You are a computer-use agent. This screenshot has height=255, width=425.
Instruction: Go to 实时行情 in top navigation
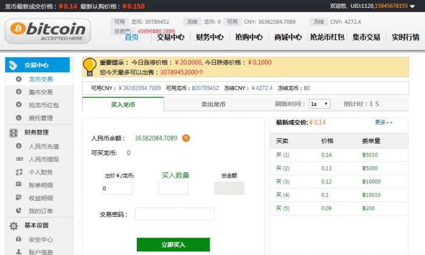[x=405, y=37]
